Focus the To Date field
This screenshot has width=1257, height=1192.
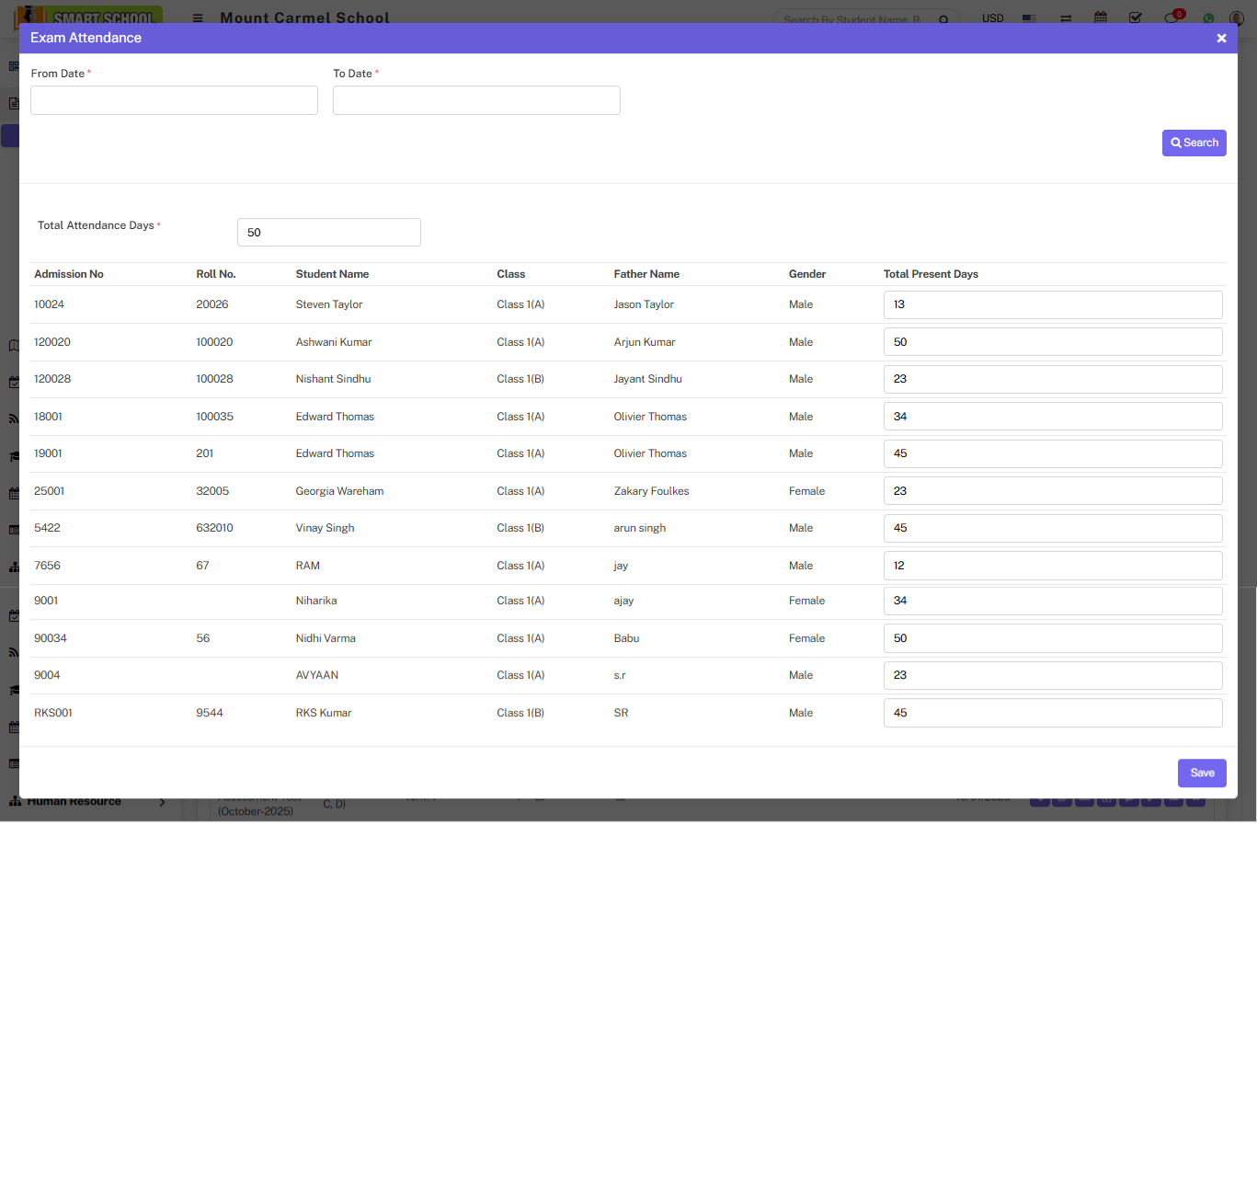coord(476,100)
